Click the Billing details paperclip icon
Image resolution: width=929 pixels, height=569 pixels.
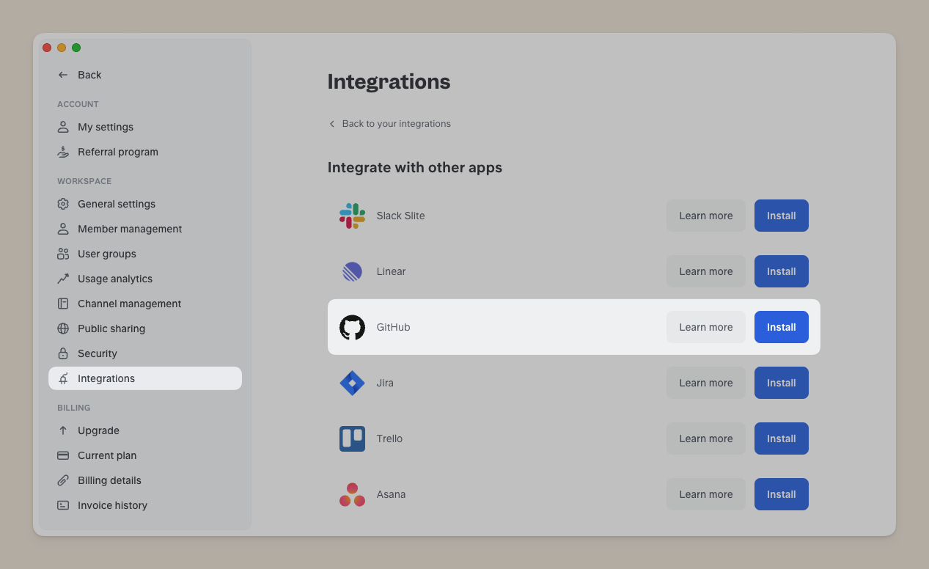click(x=63, y=480)
